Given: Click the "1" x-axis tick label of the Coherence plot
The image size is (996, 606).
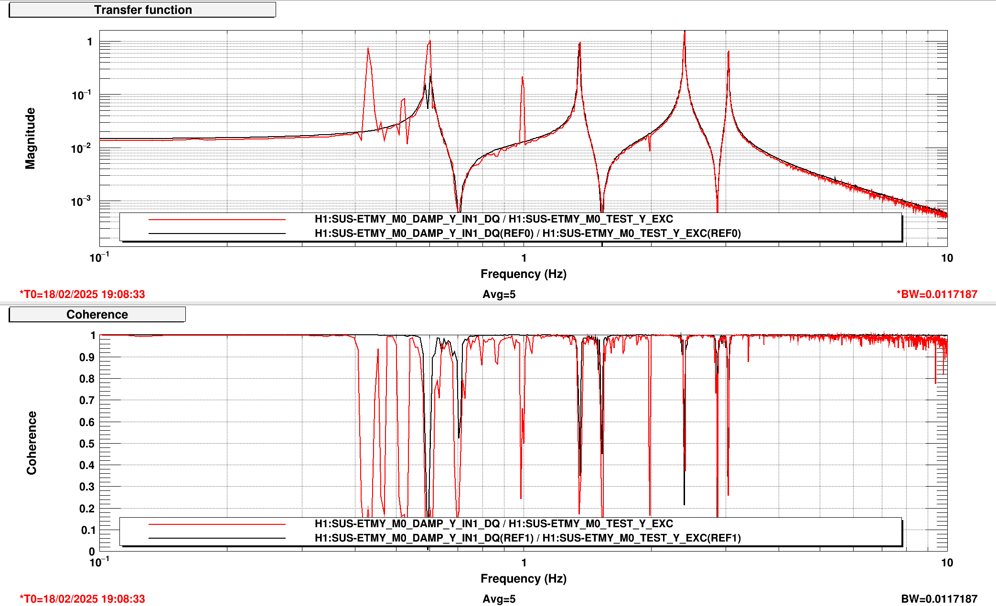Looking at the screenshot, I should [524, 563].
